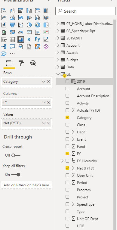The image size is (117, 230).
Task: Switch to the Analytics magnifier tab
Action: click(x=33, y=63)
